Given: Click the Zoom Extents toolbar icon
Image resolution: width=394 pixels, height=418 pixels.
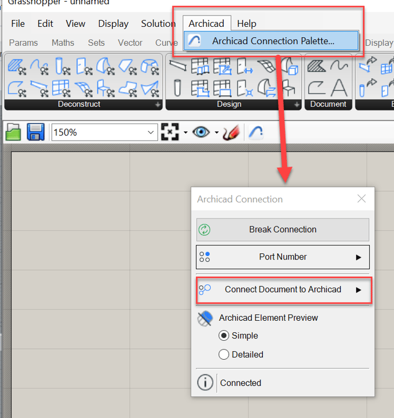Looking at the screenshot, I should [170, 132].
